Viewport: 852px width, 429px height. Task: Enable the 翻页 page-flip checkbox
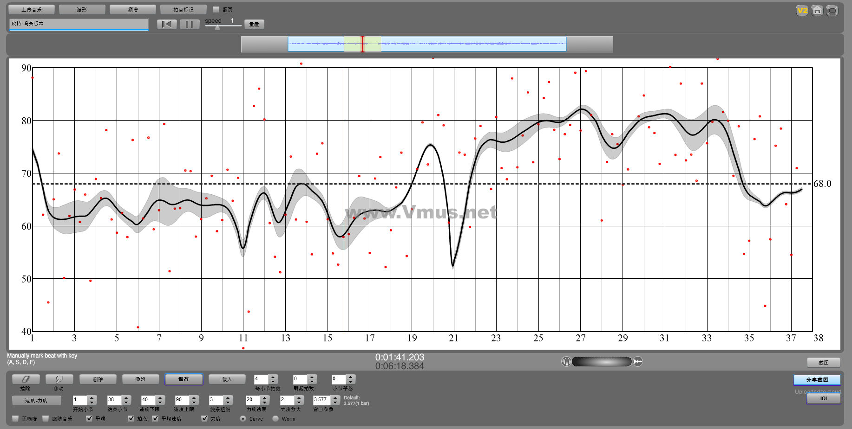tap(216, 9)
